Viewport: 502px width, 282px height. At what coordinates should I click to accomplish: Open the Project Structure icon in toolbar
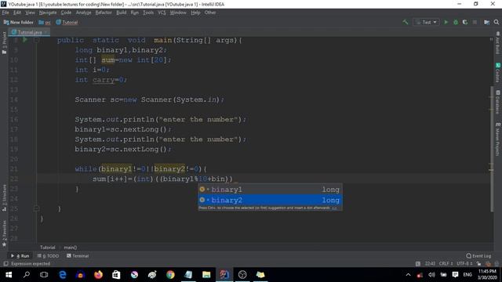(x=486, y=22)
